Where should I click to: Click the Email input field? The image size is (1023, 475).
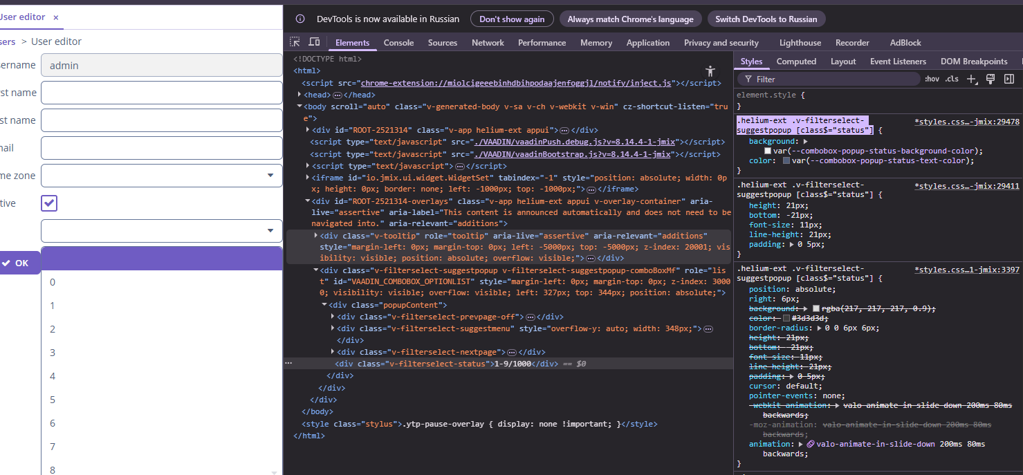[162, 148]
